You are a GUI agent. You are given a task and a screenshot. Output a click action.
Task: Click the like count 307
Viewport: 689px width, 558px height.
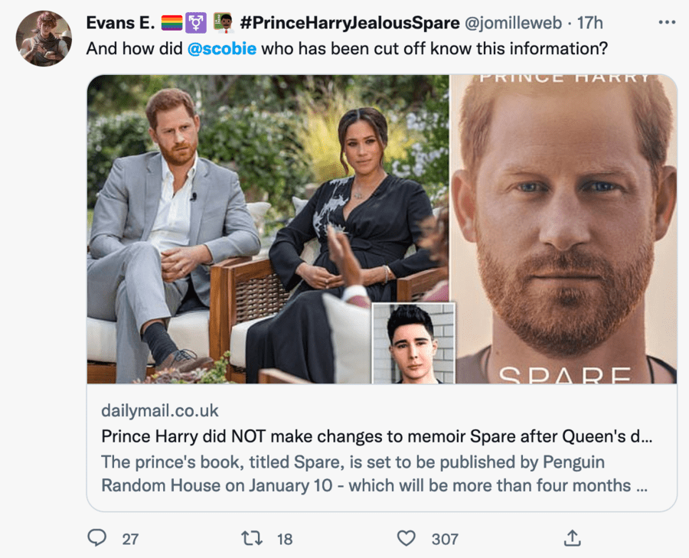click(x=445, y=539)
